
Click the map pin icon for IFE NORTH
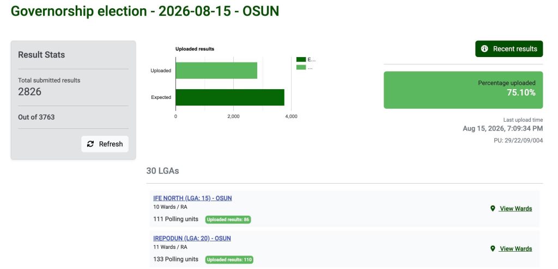point(493,209)
